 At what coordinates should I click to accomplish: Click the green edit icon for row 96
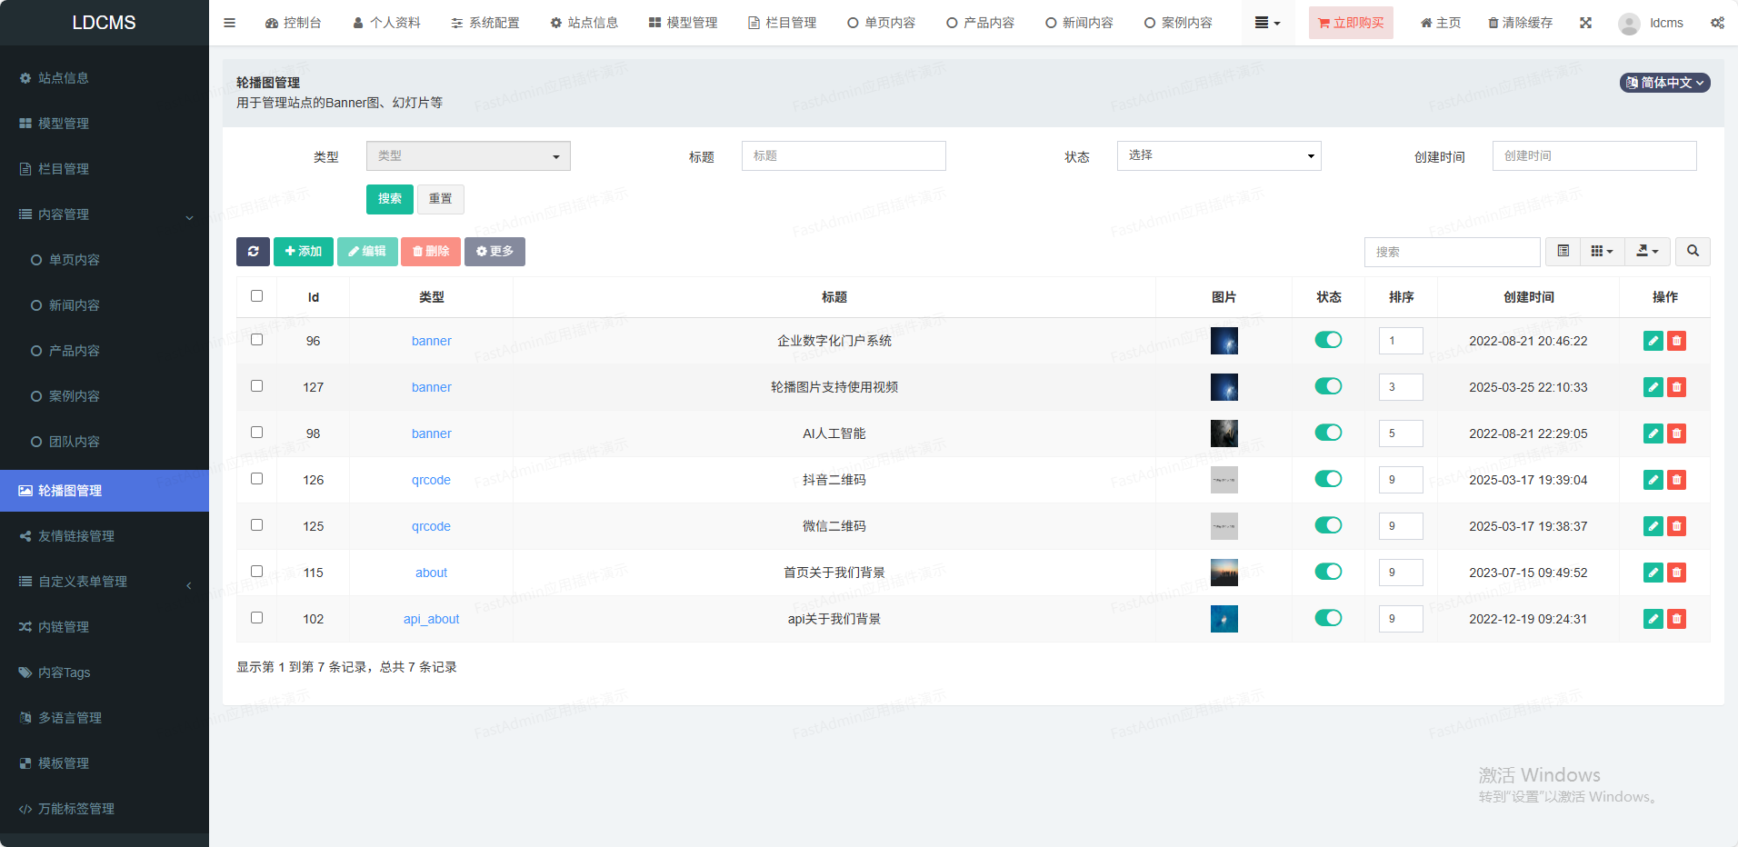[1653, 341]
